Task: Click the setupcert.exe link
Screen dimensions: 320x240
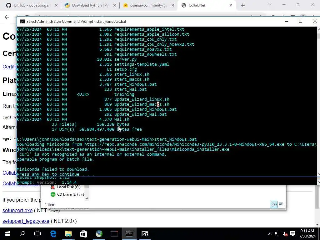Action: click(17, 210)
